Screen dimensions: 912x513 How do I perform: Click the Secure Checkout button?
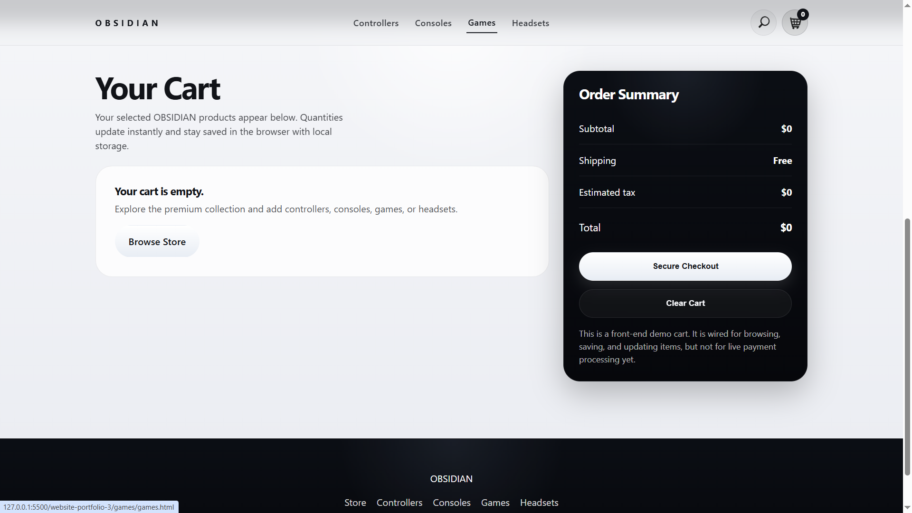click(685, 266)
